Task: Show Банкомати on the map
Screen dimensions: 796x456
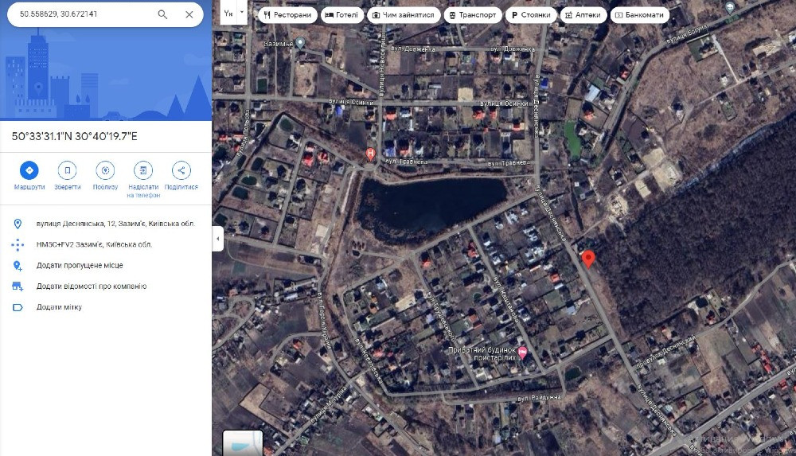Action: pos(640,15)
